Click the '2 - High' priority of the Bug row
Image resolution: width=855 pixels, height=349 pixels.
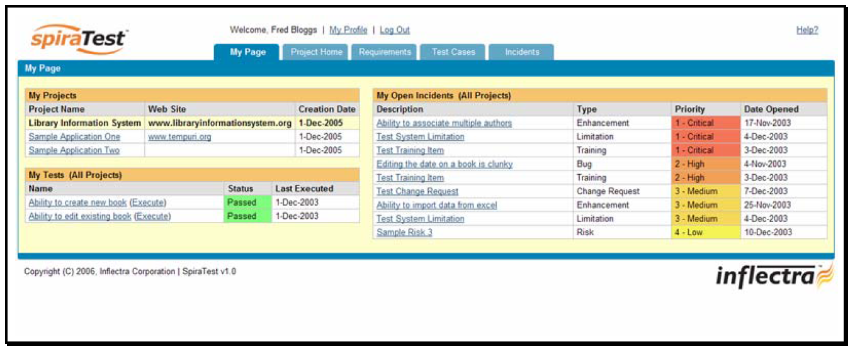[x=706, y=164]
